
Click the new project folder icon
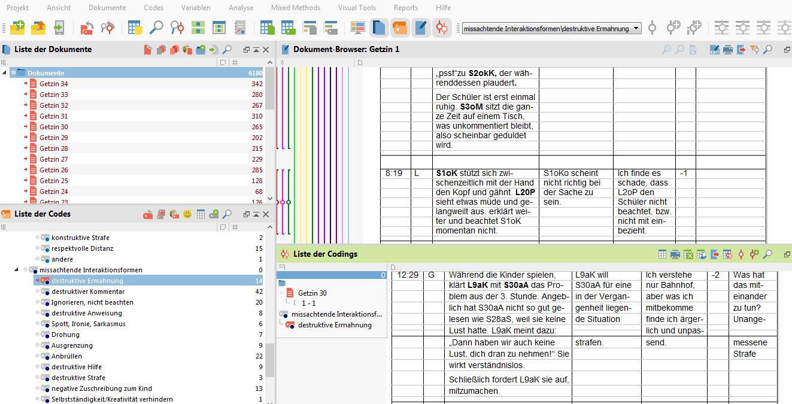(x=17, y=28)
